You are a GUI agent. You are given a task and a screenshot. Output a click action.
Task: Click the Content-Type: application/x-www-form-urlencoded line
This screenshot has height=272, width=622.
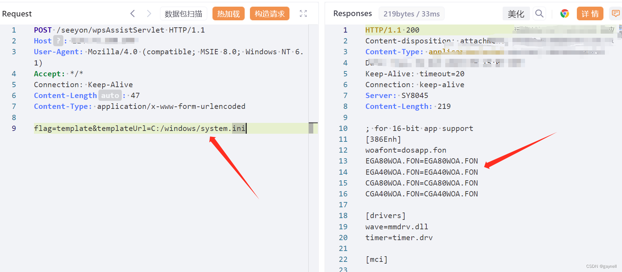pos(140,106)
